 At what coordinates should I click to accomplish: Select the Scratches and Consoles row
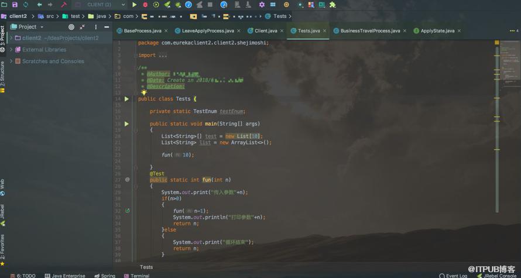tap(60, 61)
